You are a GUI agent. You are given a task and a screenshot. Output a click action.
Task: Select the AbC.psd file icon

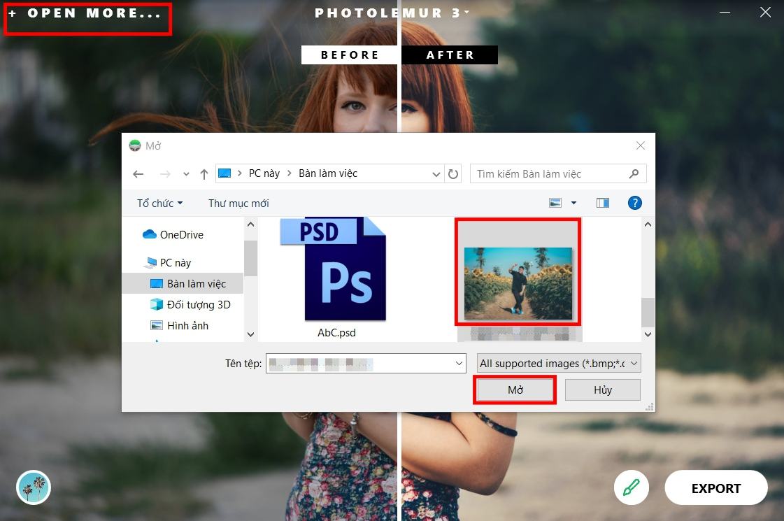pyautogui.click(x=333, y=269)
